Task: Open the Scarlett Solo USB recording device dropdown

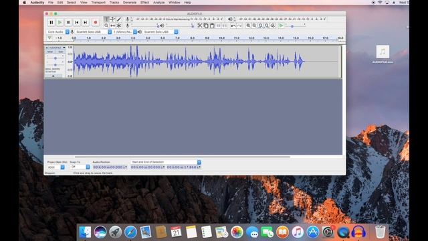Action: [94, 32]
